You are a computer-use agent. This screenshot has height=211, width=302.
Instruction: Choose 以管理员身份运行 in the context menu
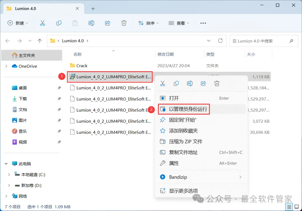tap(201, 109)
